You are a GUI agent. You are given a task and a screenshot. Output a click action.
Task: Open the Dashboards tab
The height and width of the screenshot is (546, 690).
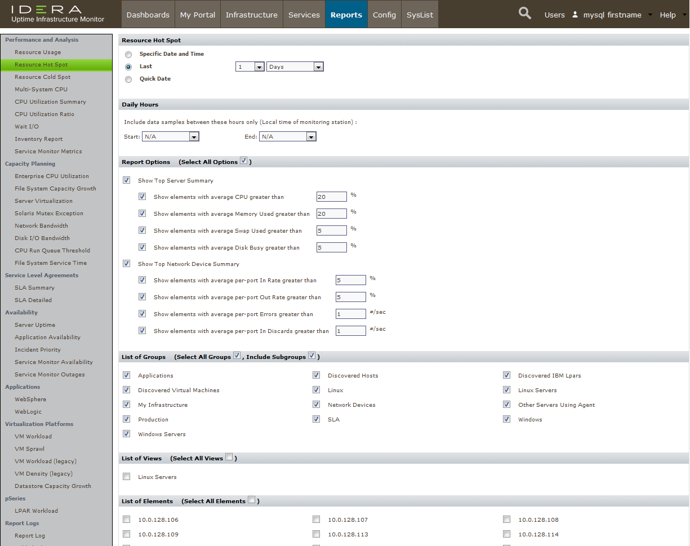(x=148, y=15)
